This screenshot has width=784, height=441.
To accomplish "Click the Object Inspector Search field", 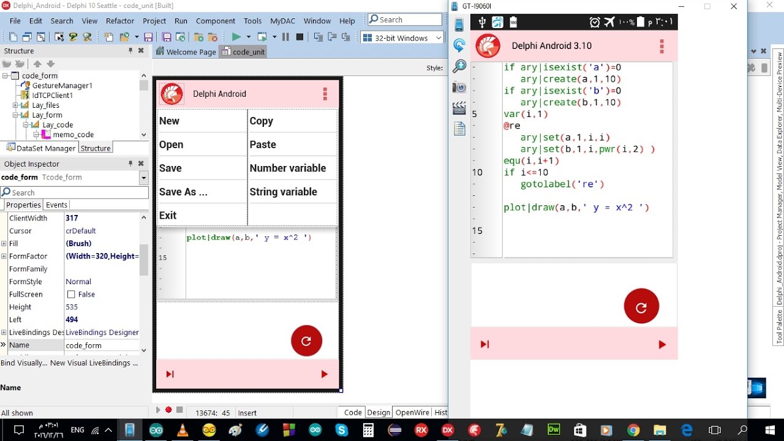I will [x=74, y=192].
